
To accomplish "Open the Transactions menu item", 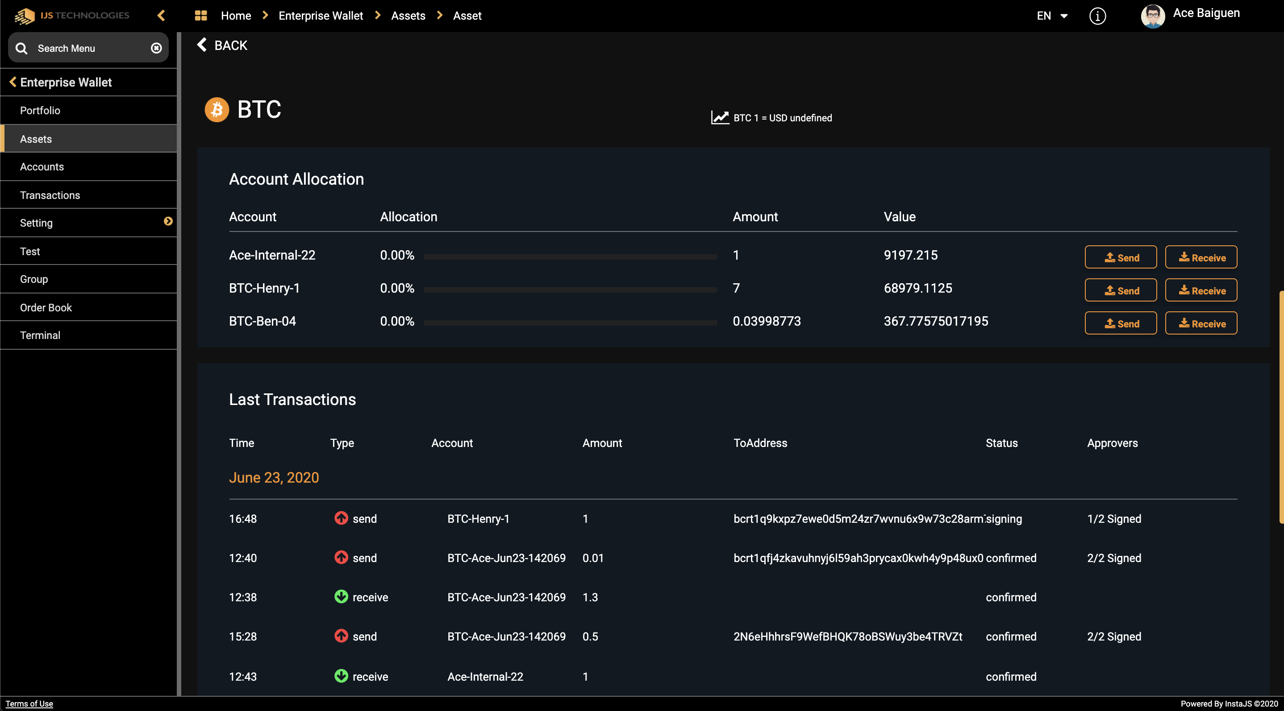I will 50,195.
